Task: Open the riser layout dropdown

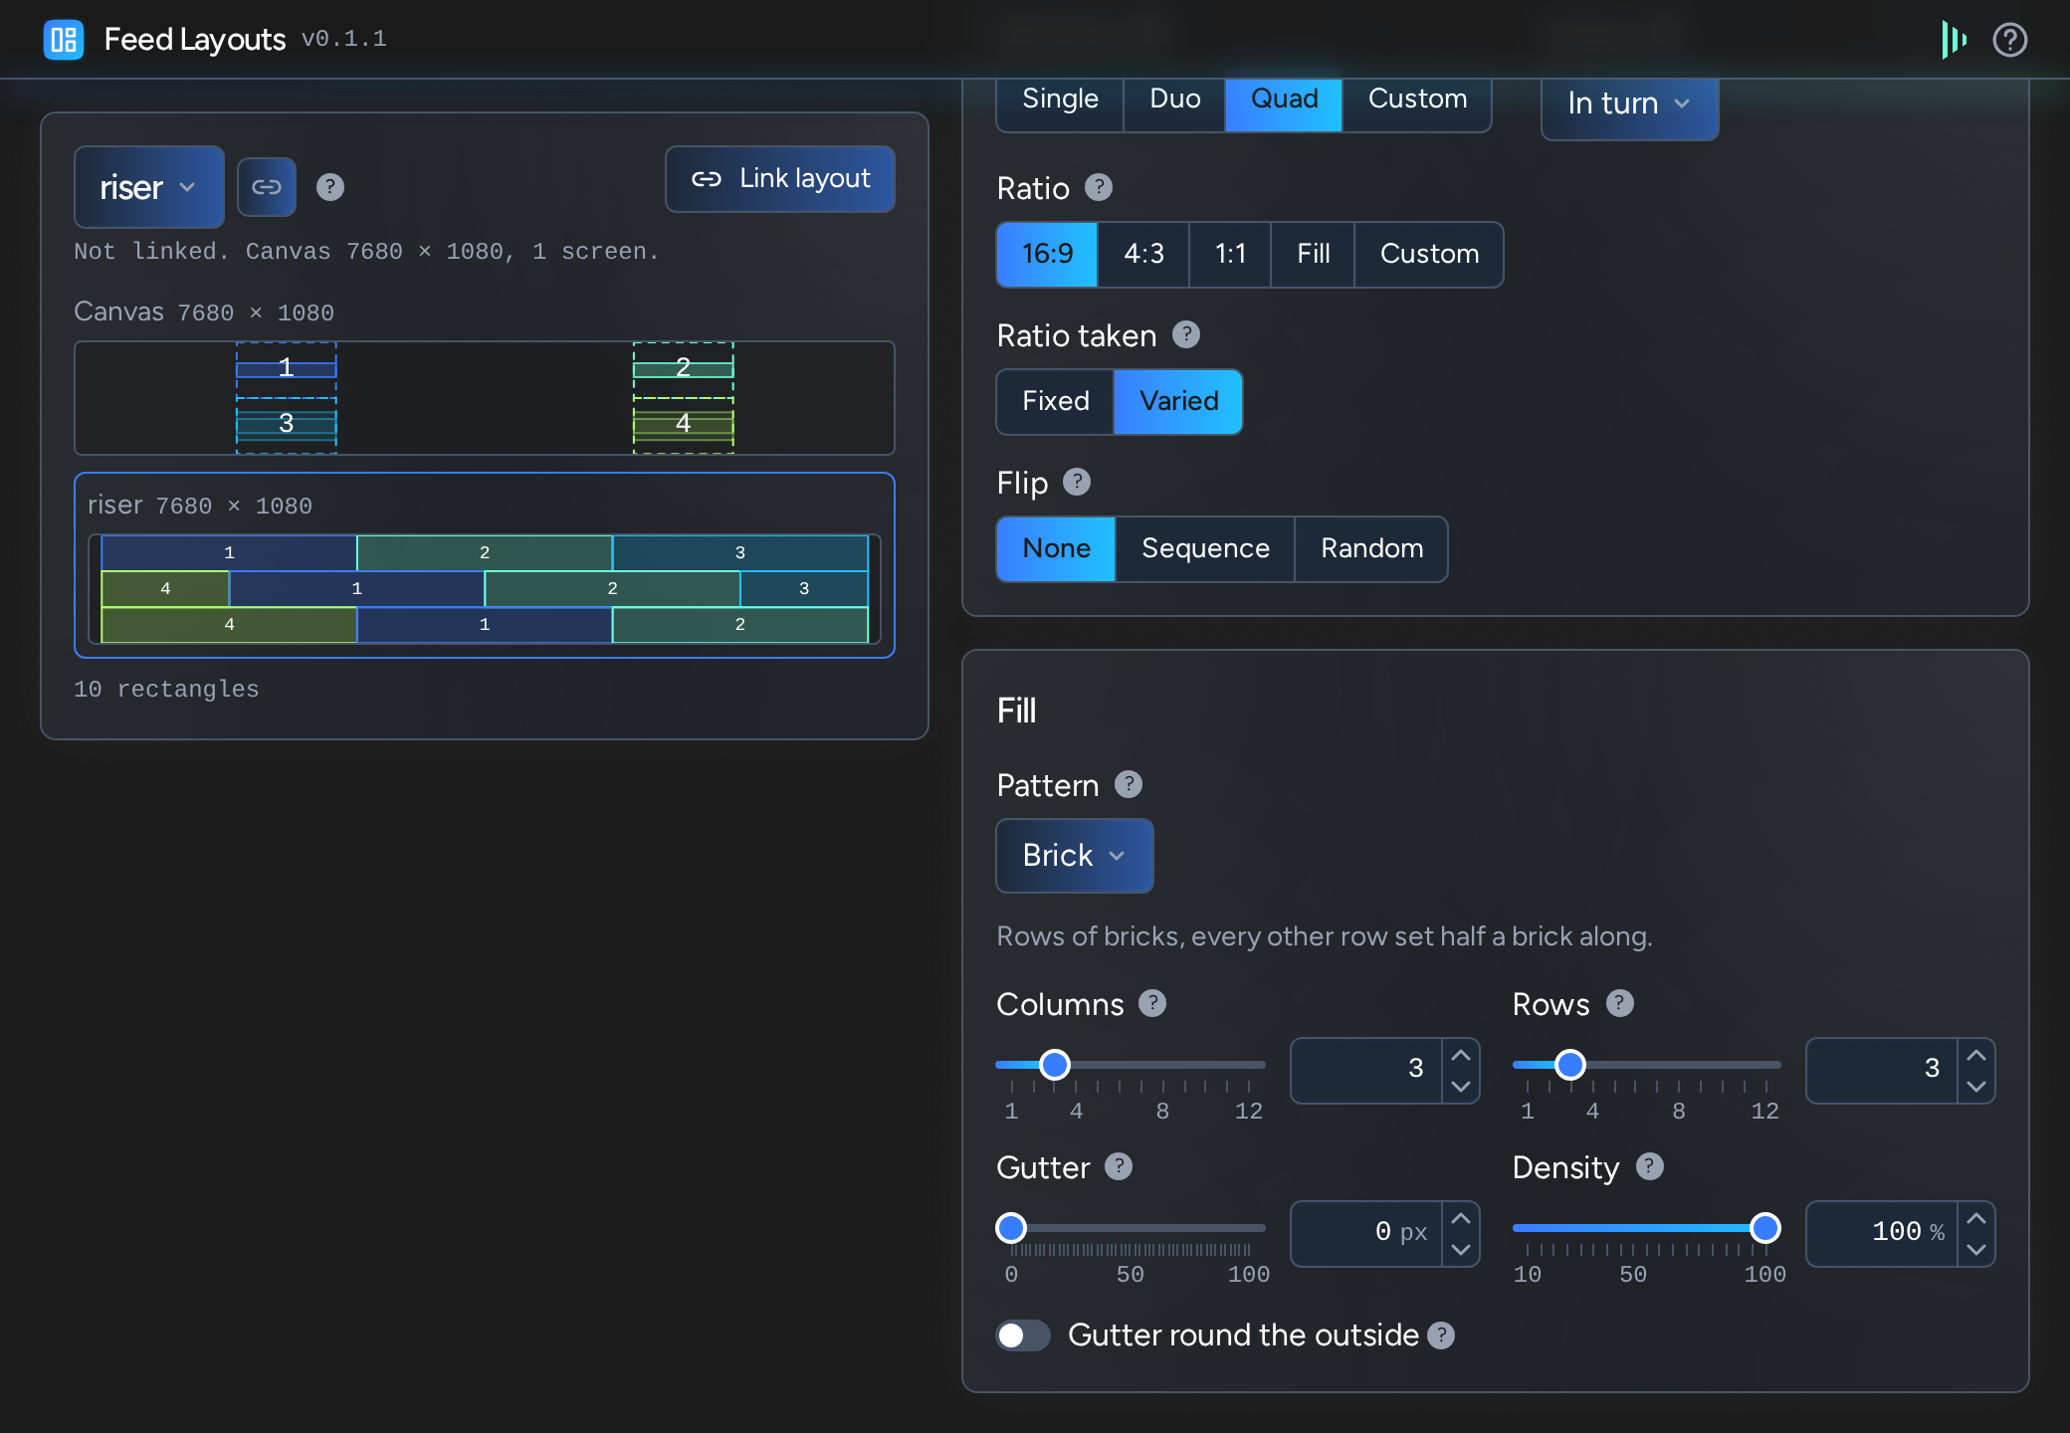Action: click(149, 187)
